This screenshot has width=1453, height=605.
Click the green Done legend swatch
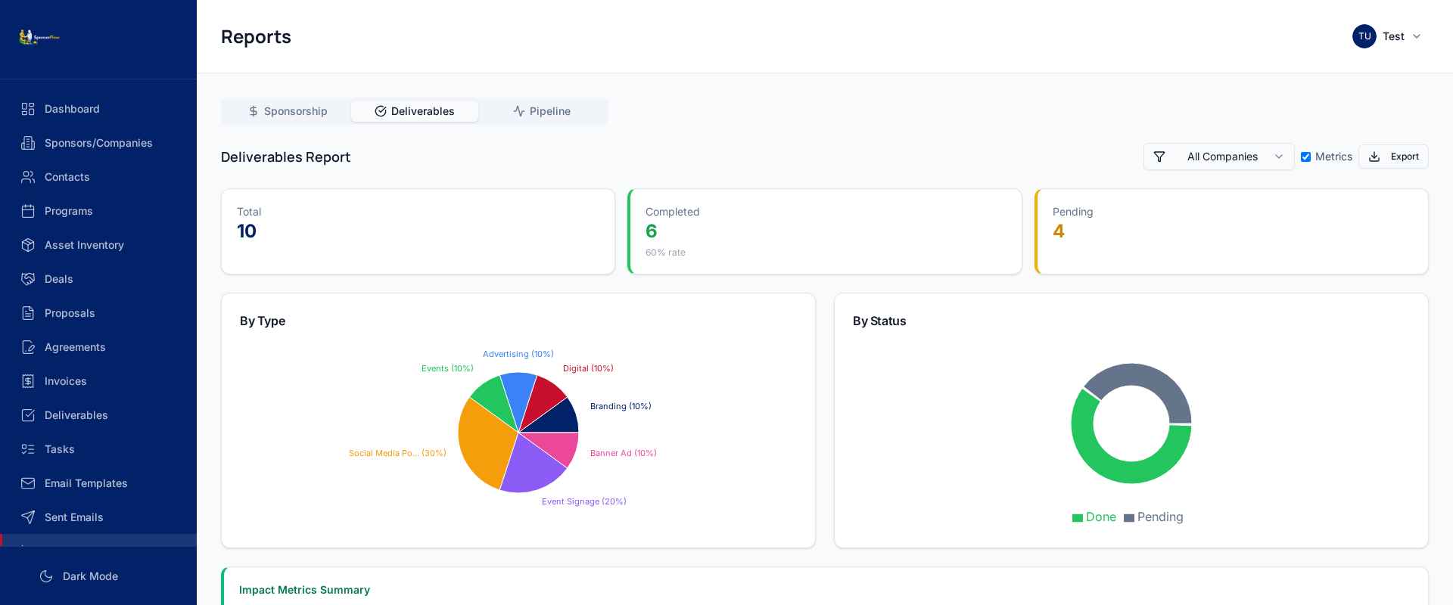[1078, 518]
